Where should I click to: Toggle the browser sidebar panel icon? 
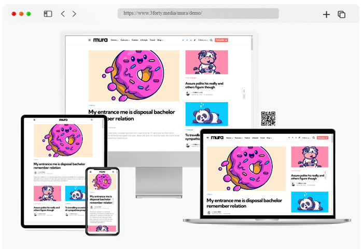(48, 14)
